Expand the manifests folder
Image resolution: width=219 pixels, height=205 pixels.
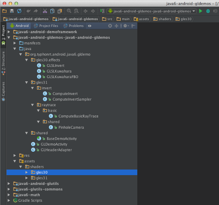(x=15, y=43)
